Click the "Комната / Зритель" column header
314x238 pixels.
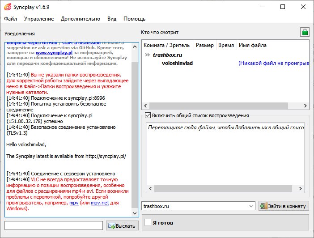pos(167,45)
